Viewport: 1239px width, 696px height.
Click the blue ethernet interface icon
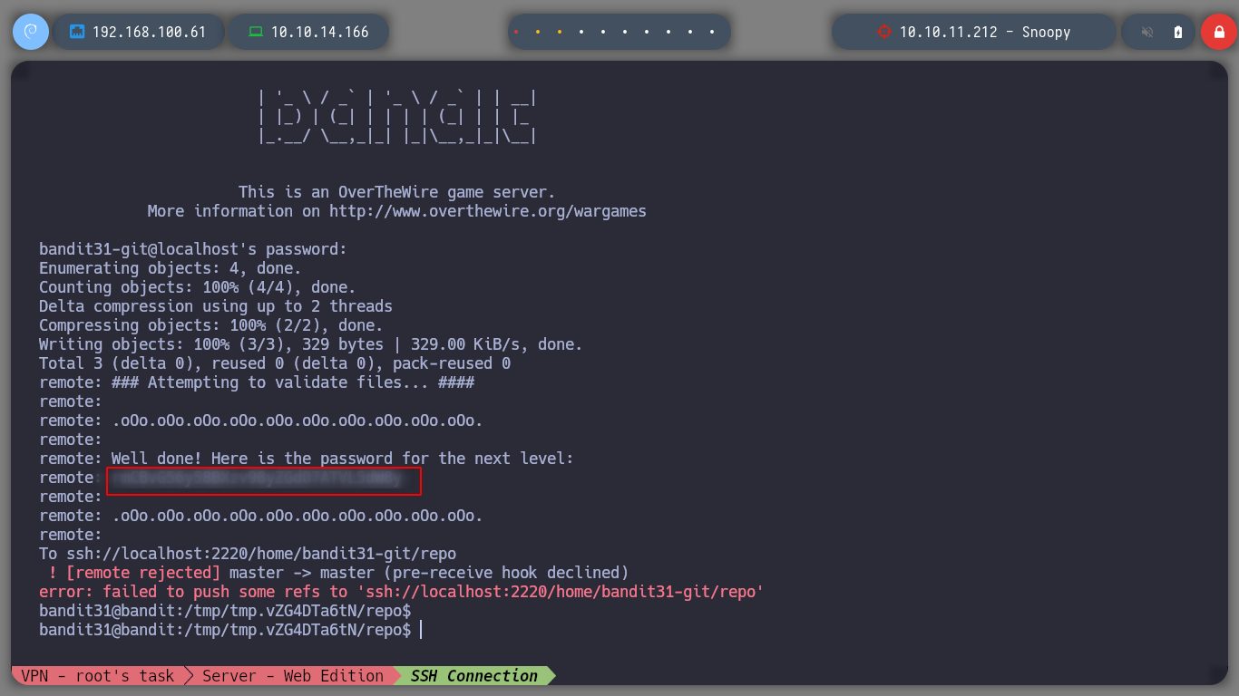pos(77,32)
